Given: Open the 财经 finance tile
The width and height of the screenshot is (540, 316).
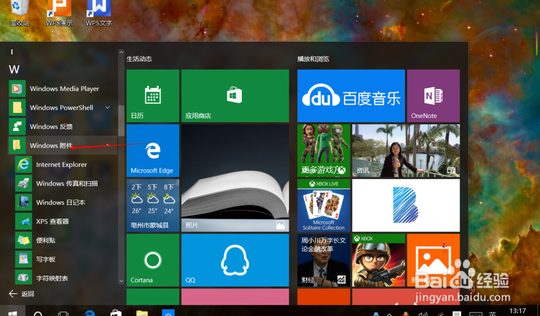Looking at the screenshot, I should pos(323,260).
